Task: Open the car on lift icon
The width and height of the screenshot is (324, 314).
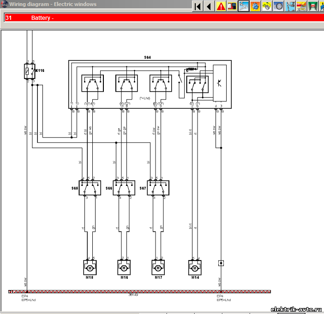Action: [x=313, y=6]
